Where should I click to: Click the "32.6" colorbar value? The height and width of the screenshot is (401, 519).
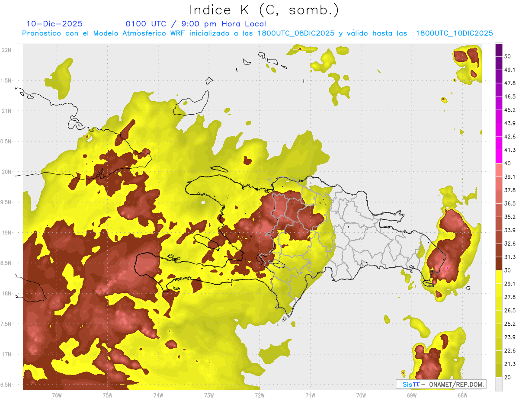click(x=510, y=244)
